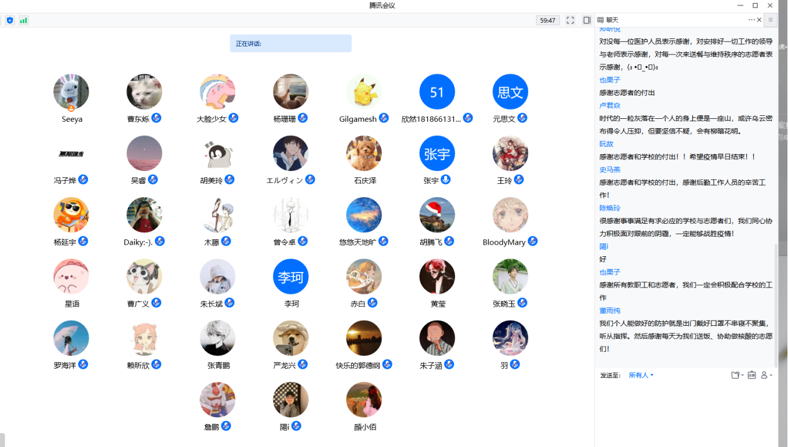The image size is (788, 447).
Task: Expand the 所有人 recipient dropdown
Action: point(641,375)
